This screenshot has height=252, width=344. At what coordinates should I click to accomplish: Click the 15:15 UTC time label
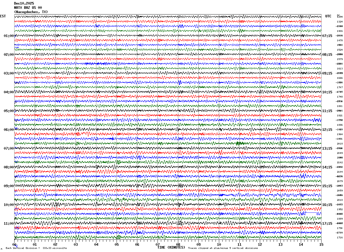(x=327, y=186)
